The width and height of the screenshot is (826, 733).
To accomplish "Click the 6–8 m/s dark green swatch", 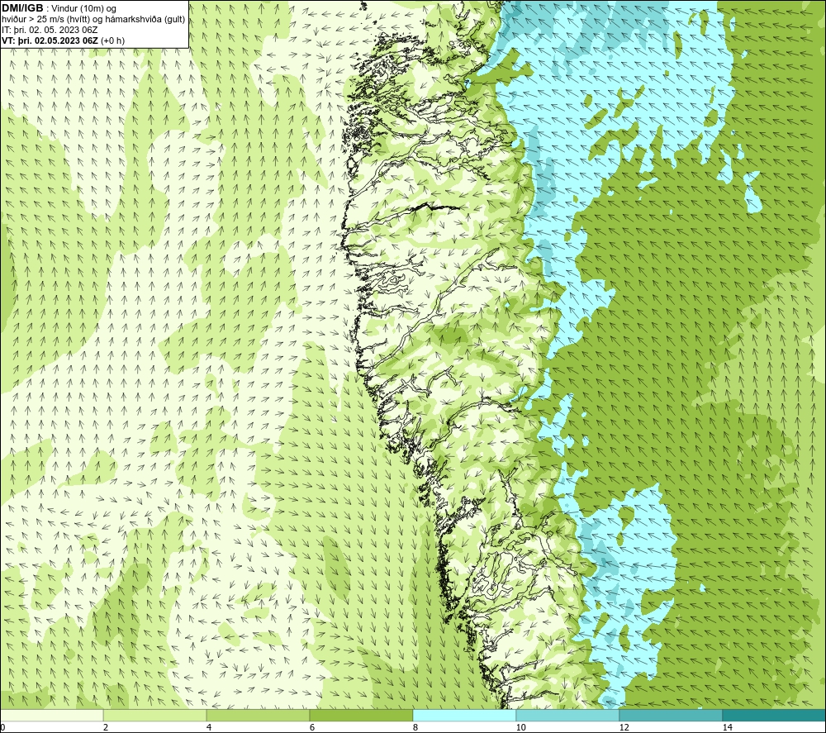I will click(x=362, y=716).
